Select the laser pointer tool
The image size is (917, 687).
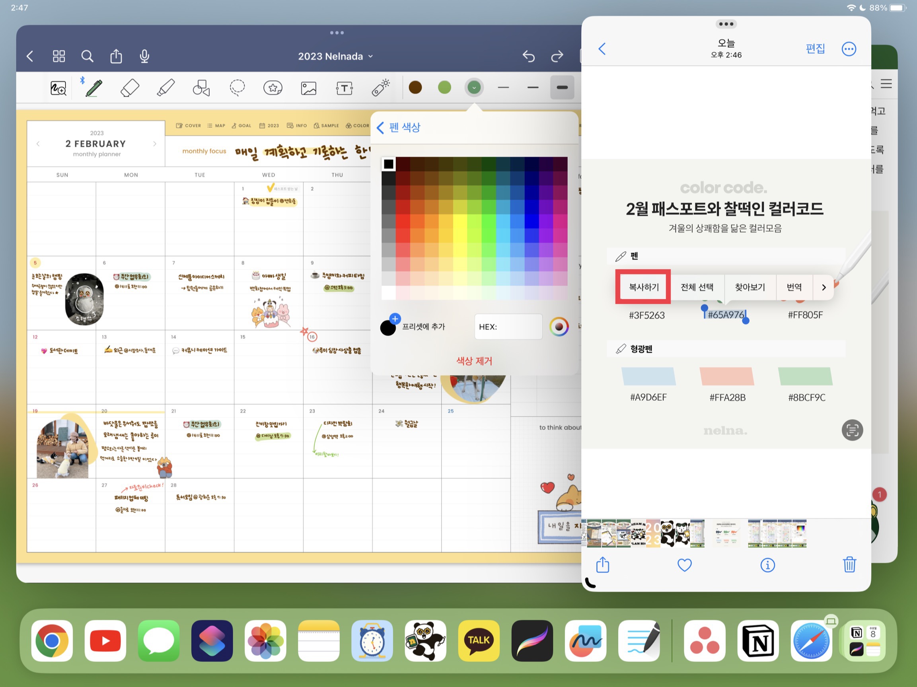point(380,88)
